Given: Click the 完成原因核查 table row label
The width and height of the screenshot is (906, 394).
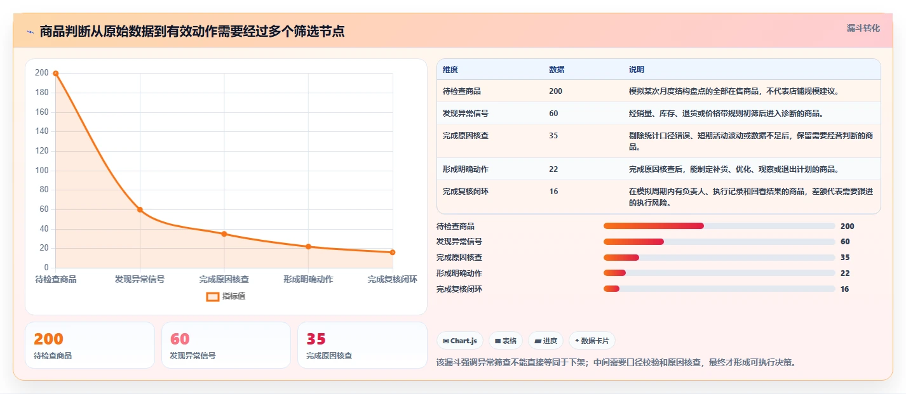Looking at the screenshot, I should point(466,136).
